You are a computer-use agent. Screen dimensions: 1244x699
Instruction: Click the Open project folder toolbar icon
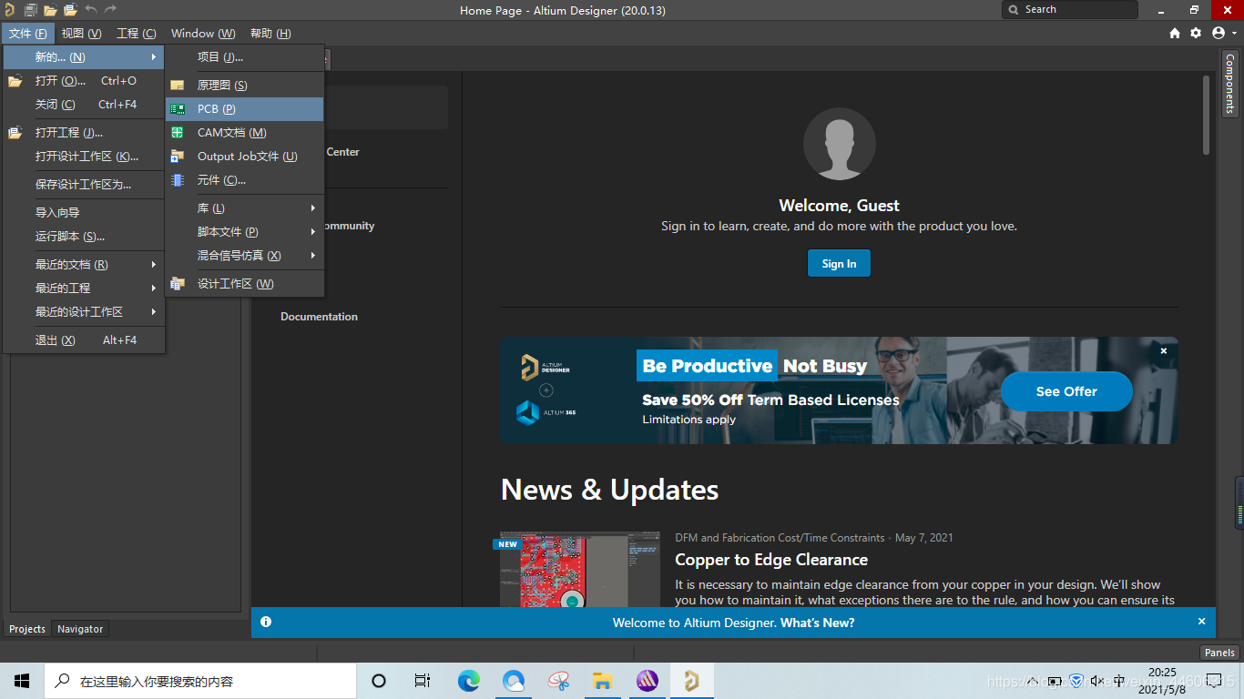click(70, 10)
